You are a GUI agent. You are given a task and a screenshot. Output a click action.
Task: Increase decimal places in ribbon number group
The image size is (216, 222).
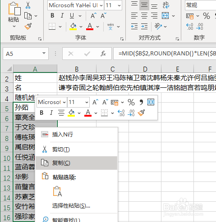click(189, 27)
